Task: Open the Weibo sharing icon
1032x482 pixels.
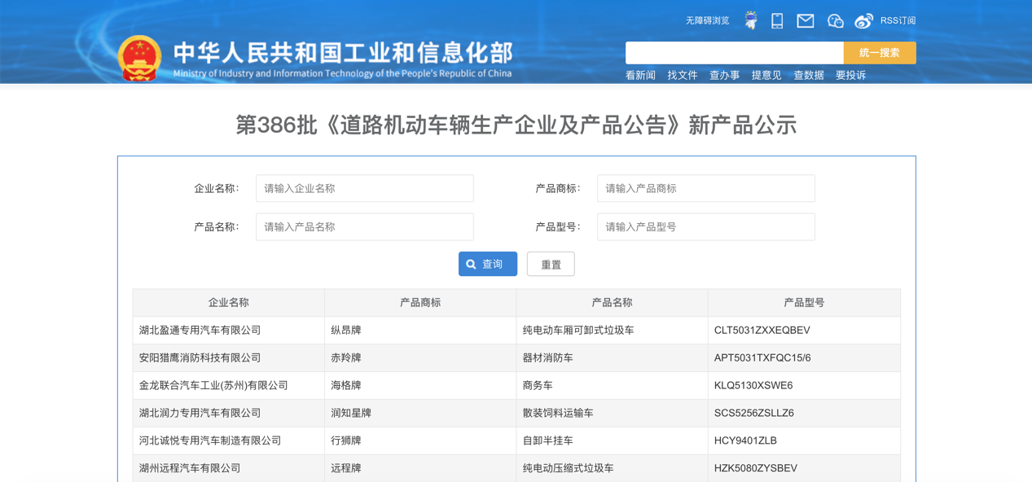Action: [863, 20]
